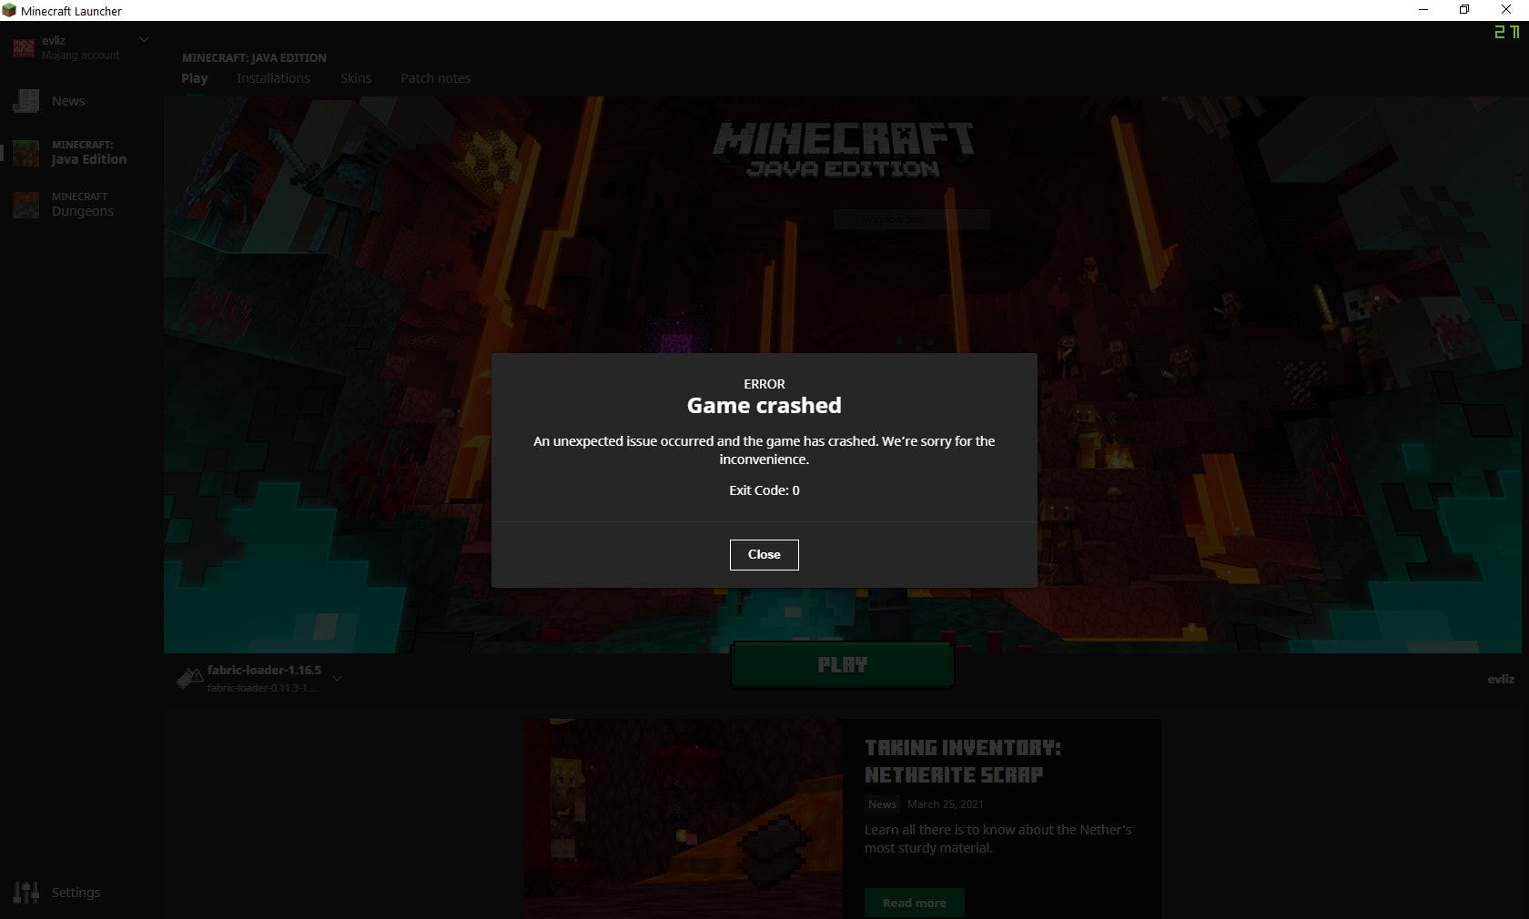Minimize the Minecraft Launcher window
The image size is (1529, 919).
click(1423, 10)
